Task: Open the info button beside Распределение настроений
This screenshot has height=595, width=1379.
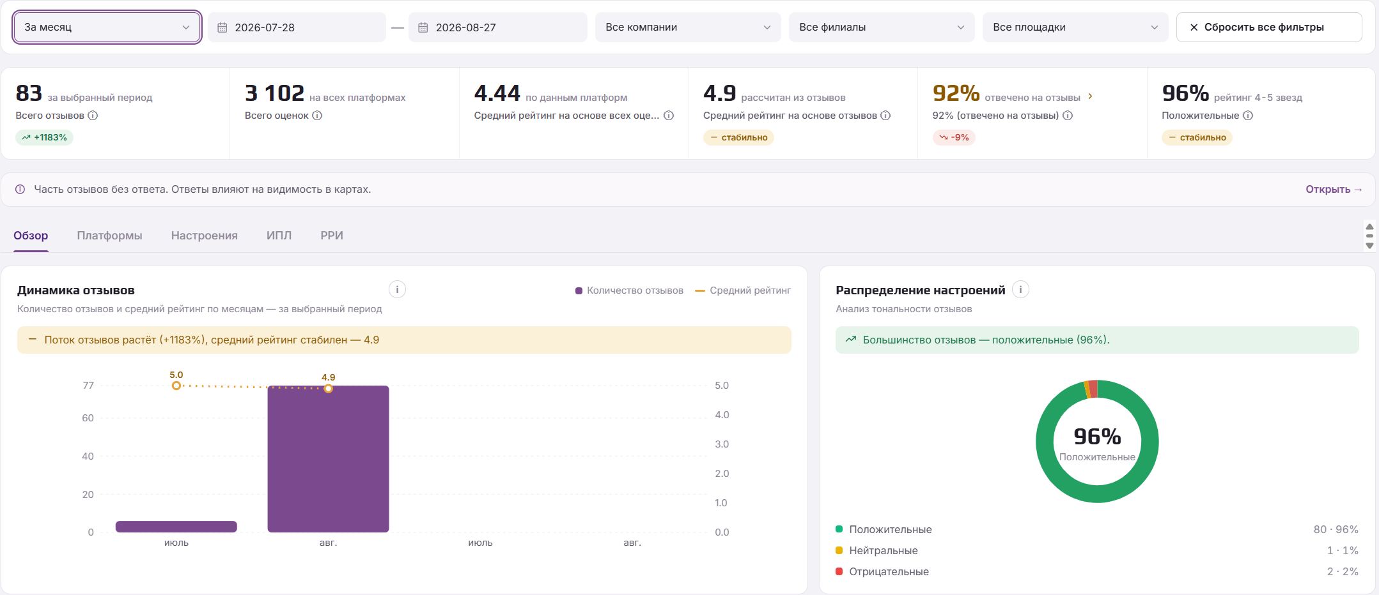Action: 1021,290
